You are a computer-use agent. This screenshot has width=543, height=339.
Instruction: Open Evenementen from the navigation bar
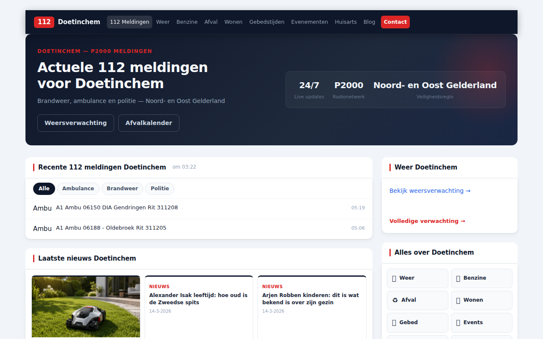[x=310, y=22]
